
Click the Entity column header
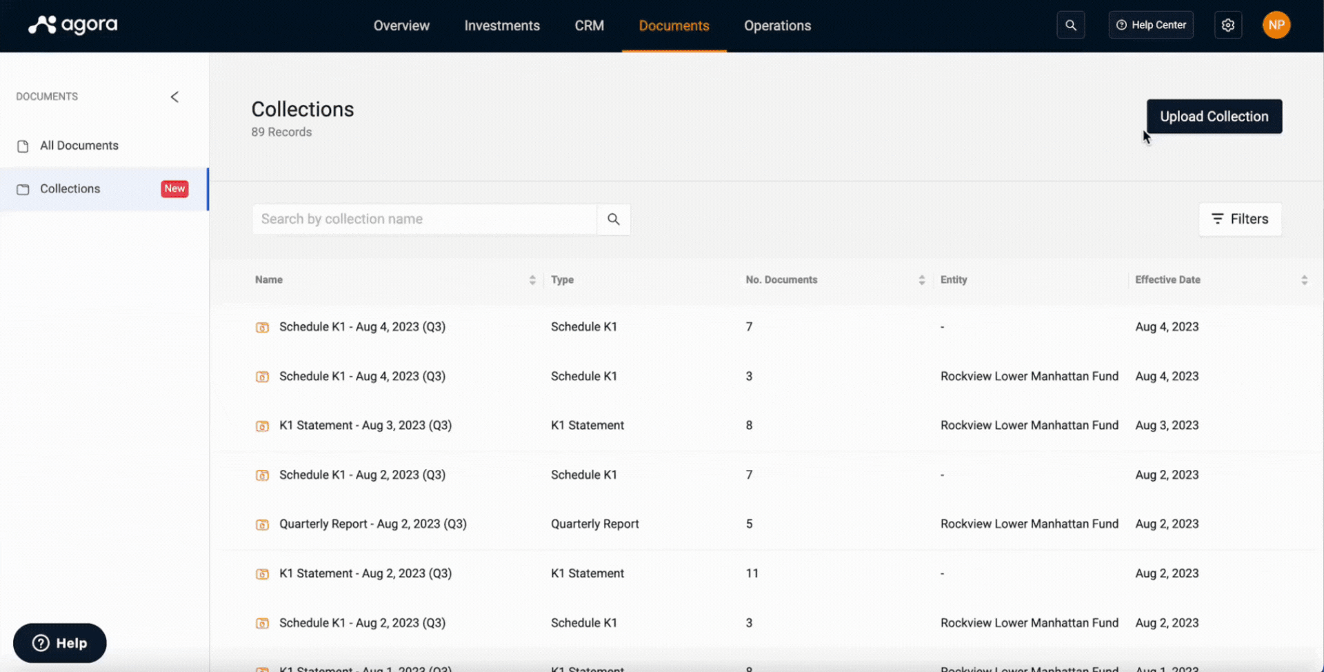tap(954, 280)
